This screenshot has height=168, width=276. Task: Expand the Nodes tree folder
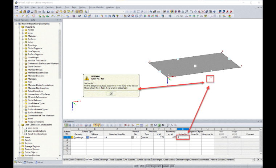pos(23,30)
